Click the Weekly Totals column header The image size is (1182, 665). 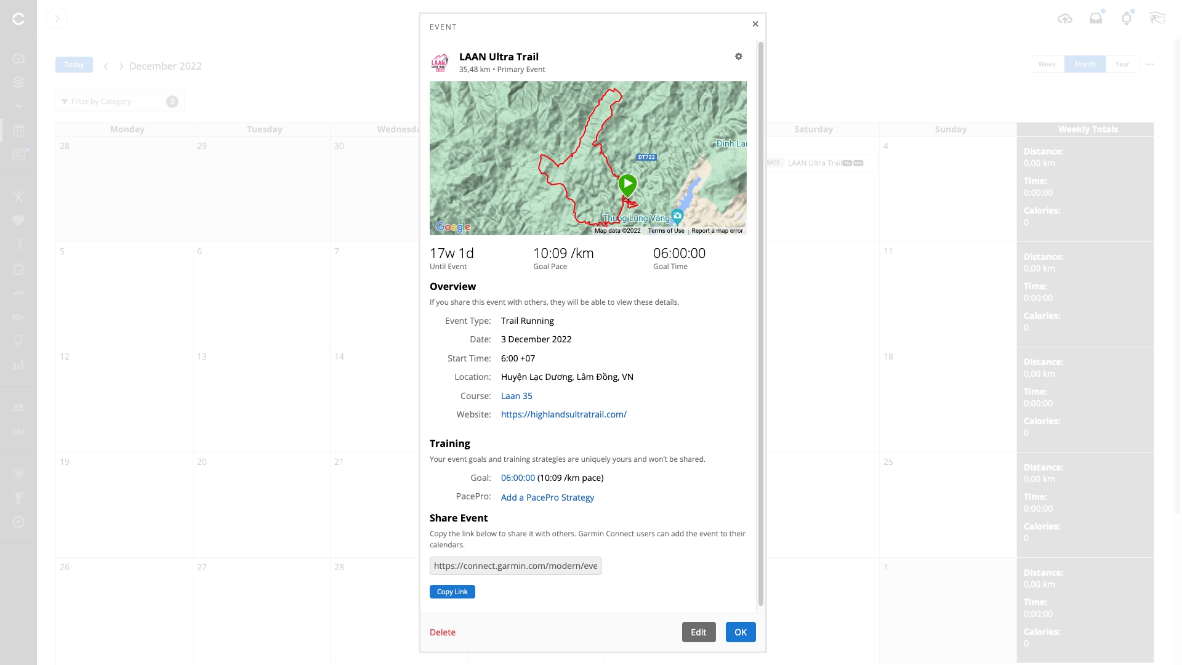(1088, 129)
